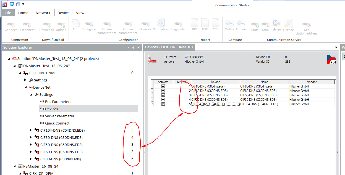Toggle Activate checkbox for CIF30-DNS row

click(x=163, y=99)
